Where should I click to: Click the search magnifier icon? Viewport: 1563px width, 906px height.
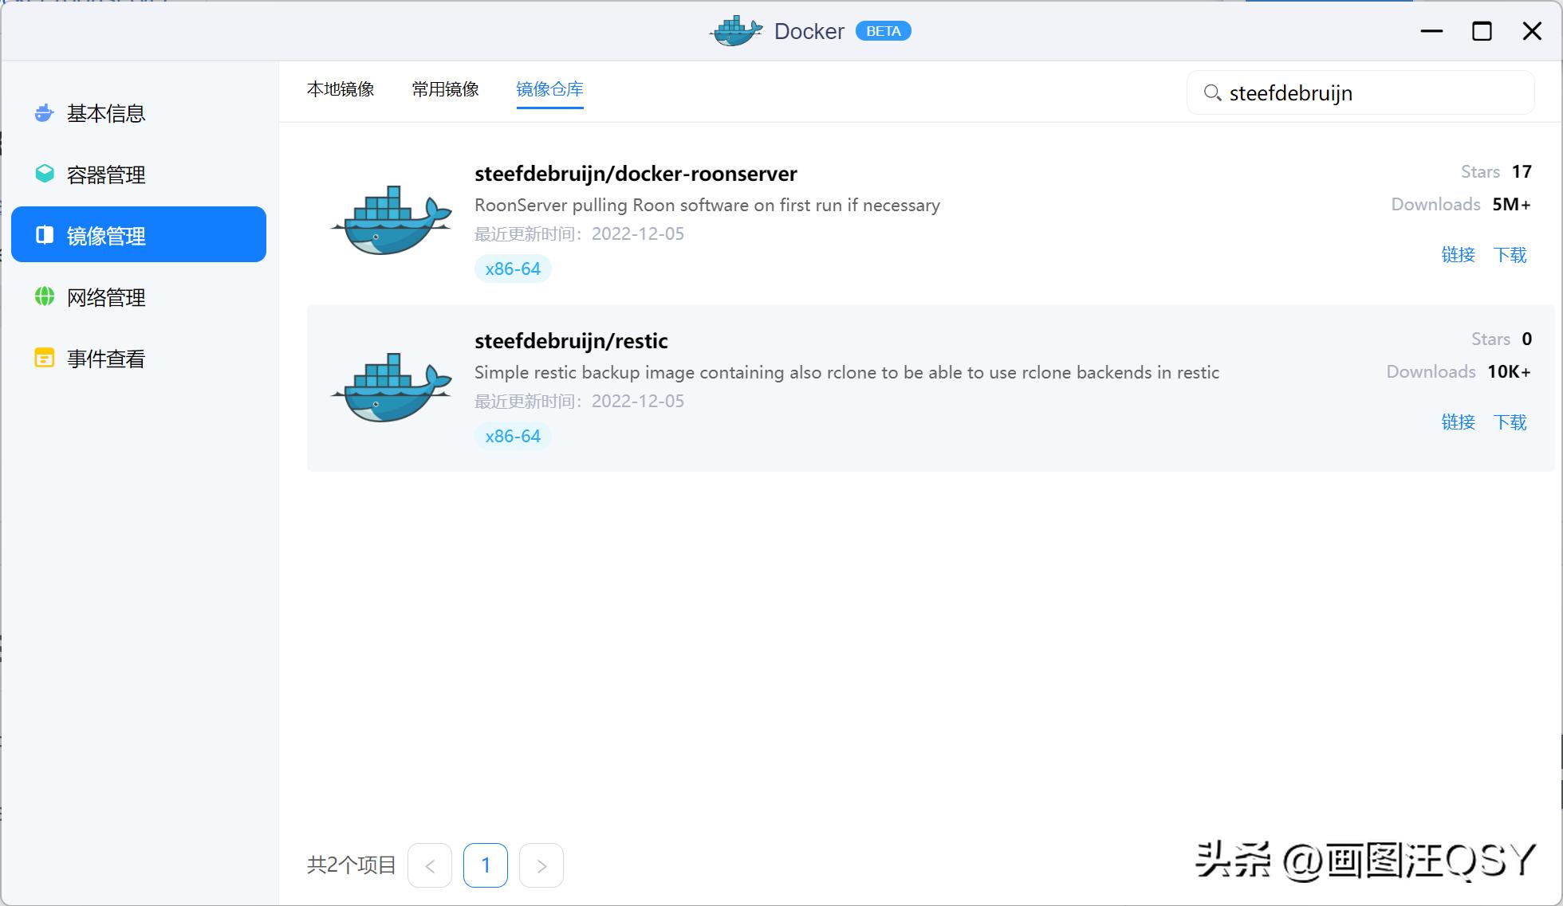1213,92
